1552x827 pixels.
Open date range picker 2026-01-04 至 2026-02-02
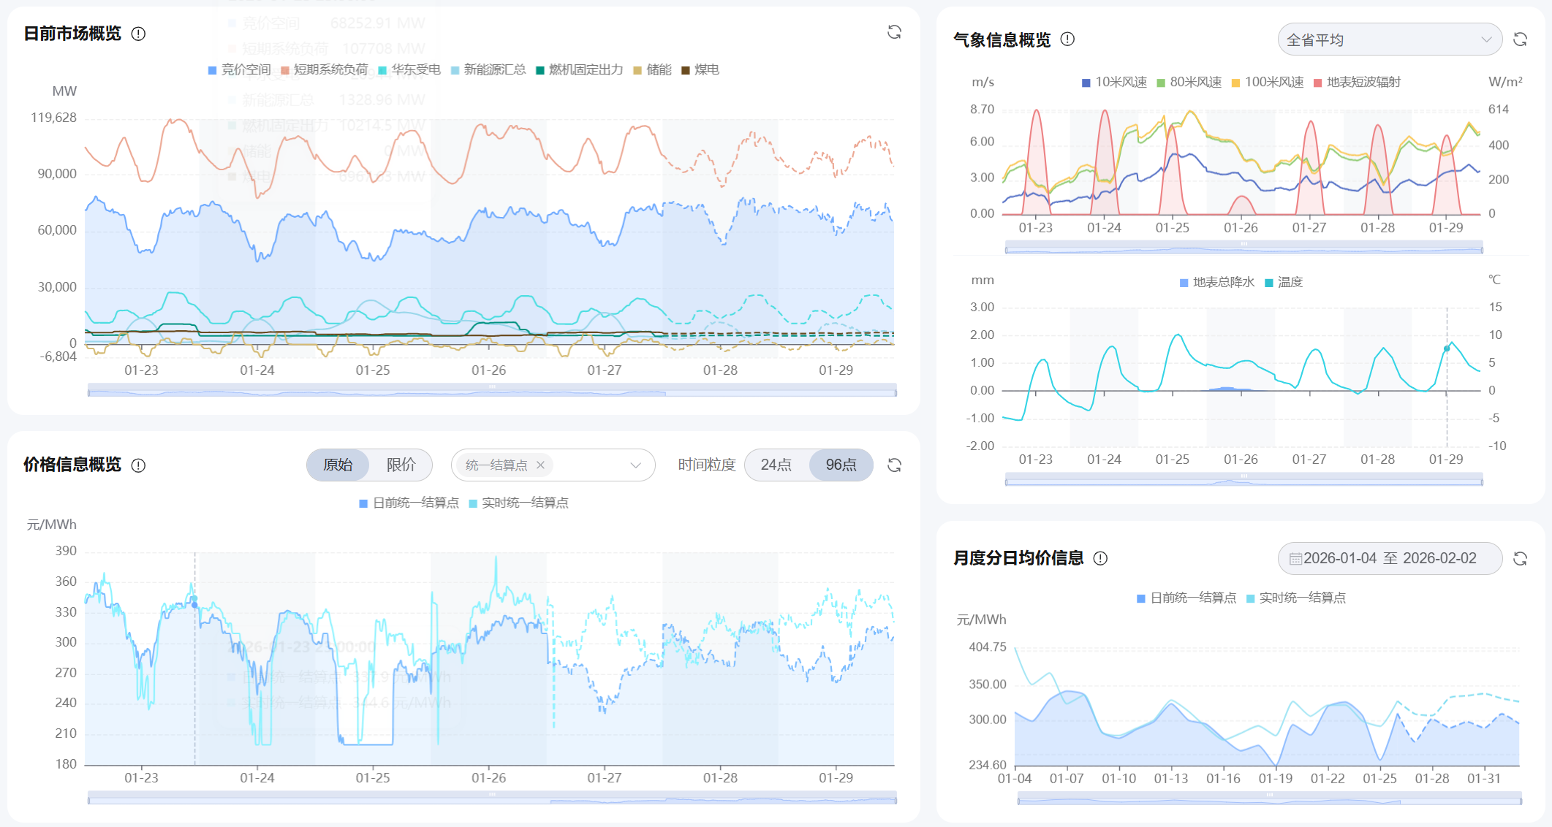[1389, 559]
